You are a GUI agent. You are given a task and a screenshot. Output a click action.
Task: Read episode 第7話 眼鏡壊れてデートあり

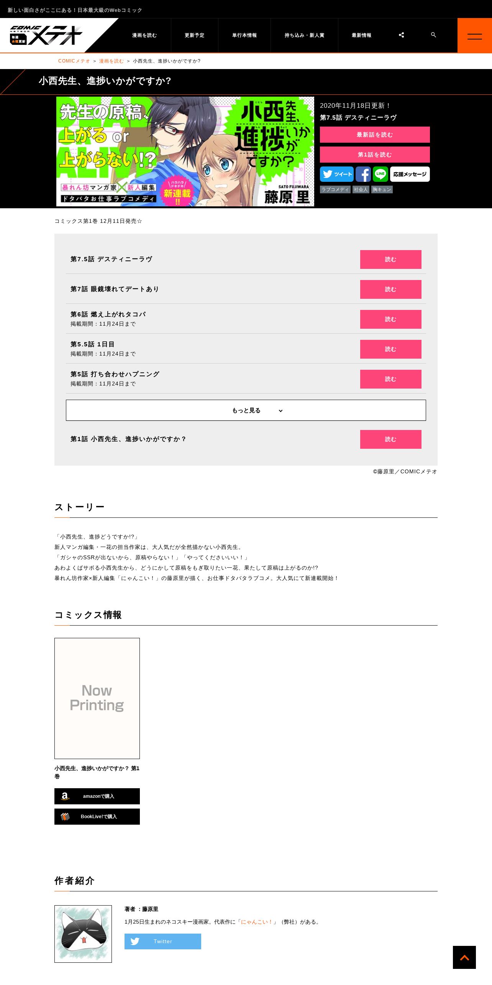tap(391, 289)
